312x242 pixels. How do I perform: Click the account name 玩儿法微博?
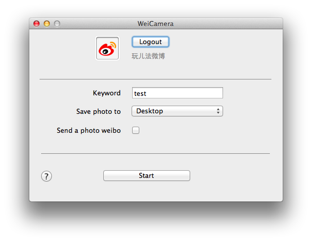[148, 56]
